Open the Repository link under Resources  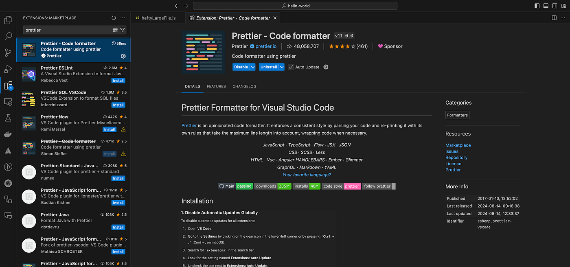coord(456,158)
